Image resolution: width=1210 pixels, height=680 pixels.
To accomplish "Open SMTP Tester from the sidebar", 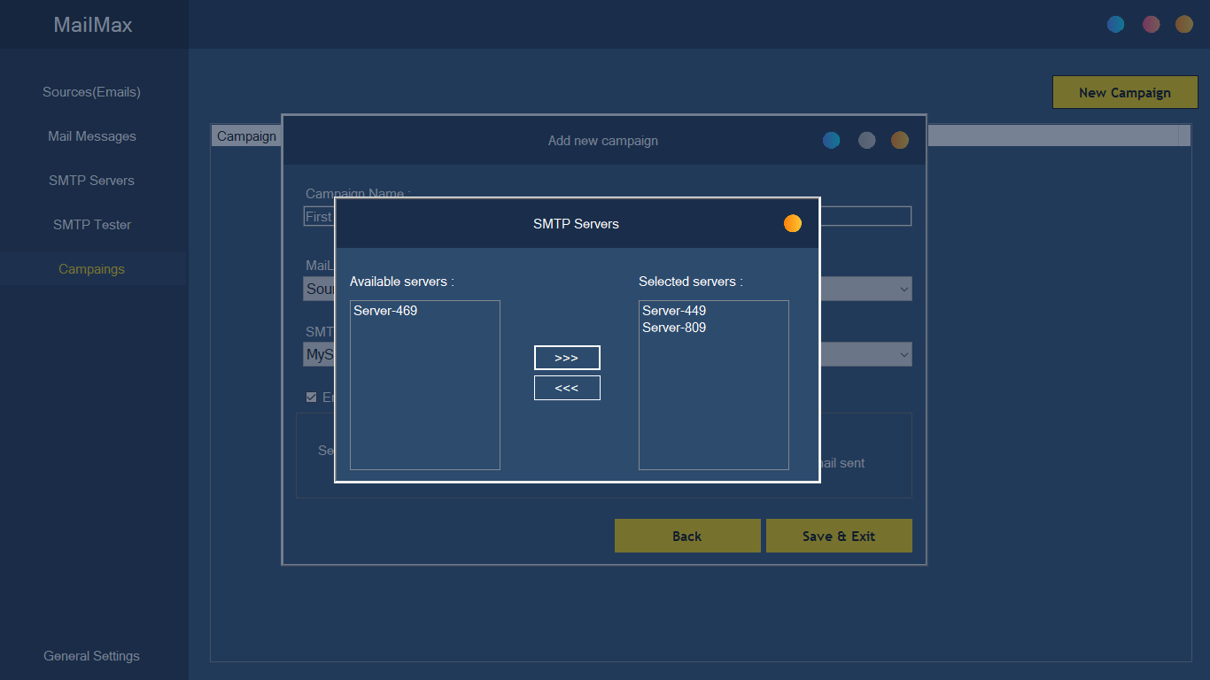I will point(91,225).
